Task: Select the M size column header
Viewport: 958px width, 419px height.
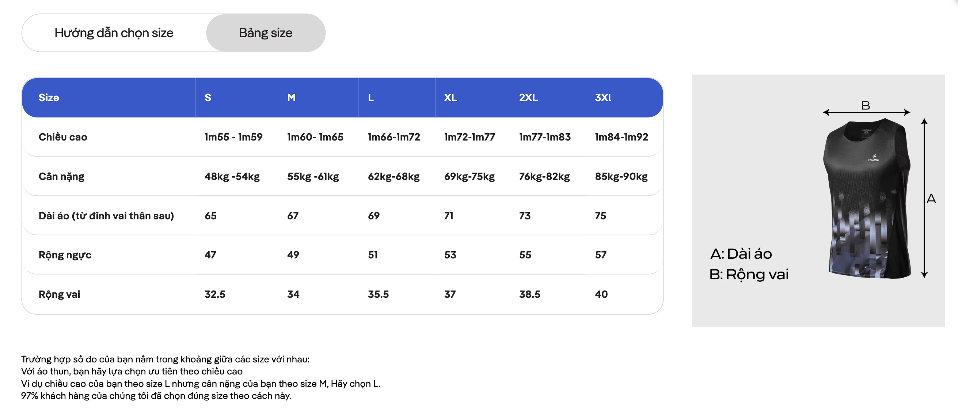Action: (x=291, y=98)
